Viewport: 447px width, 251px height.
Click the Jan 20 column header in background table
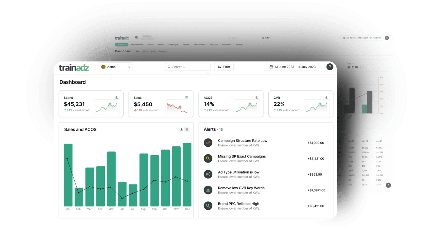[365, 141]
